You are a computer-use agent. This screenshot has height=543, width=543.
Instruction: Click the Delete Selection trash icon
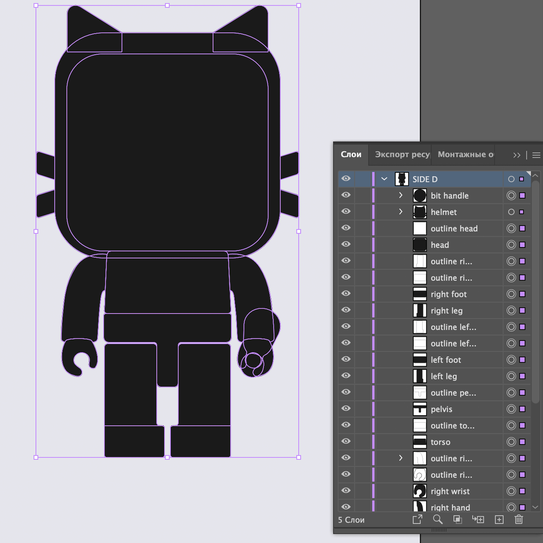(x=519, y=520)
